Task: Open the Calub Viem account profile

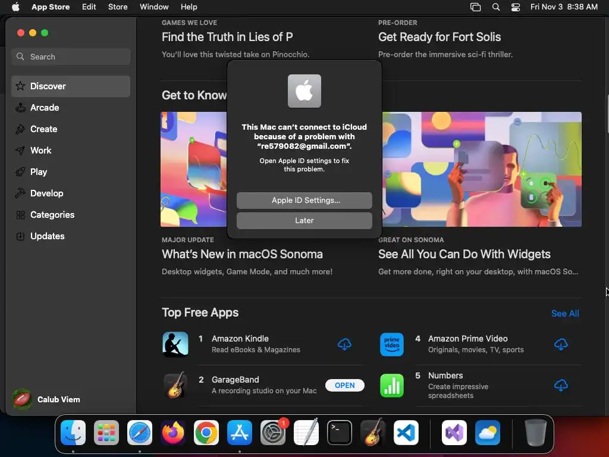Action: [46, 399]
